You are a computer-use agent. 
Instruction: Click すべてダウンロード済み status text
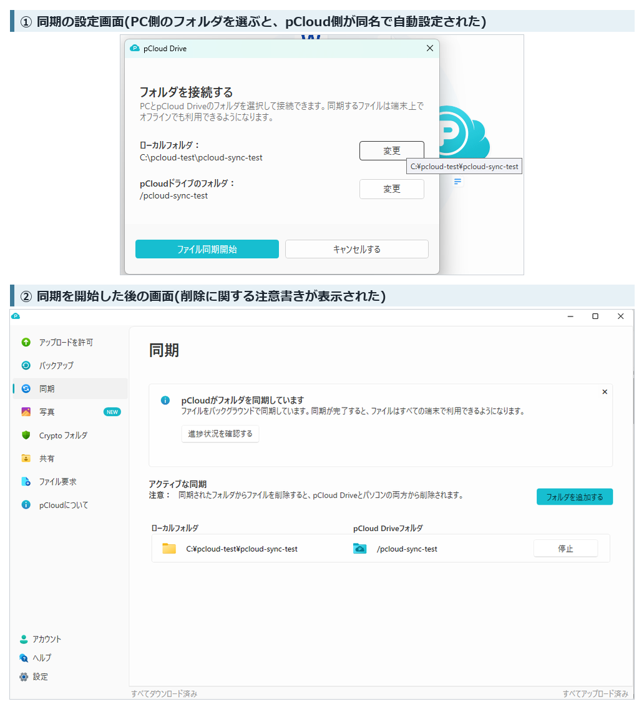tap(164, 693)
